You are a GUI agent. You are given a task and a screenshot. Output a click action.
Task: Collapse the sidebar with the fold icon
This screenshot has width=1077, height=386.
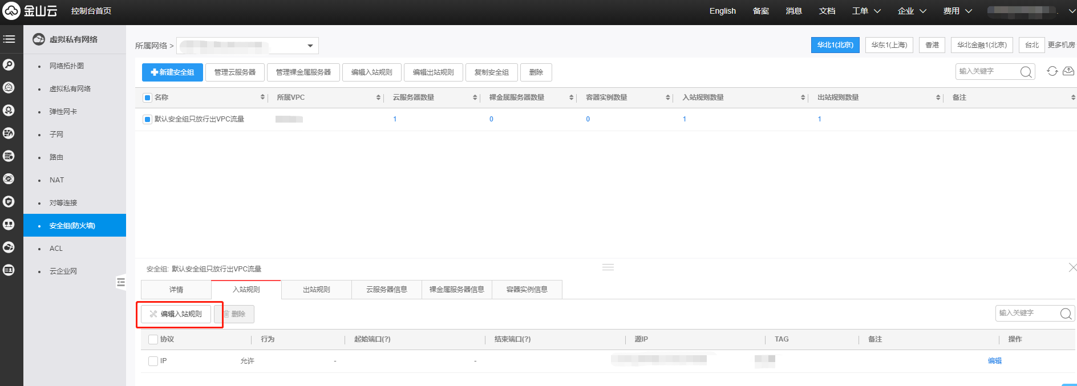coord(120,282)
